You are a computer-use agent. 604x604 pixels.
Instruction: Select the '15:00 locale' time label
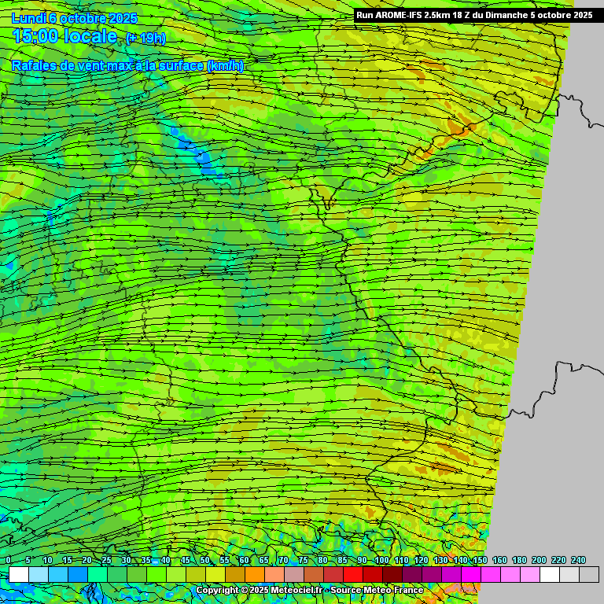[x=64, y=36]
